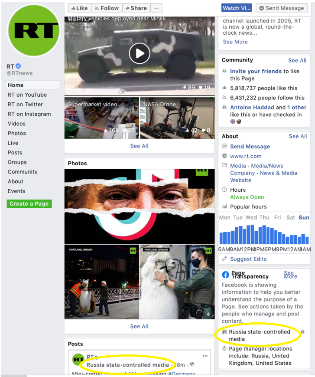Open the Community sidebar section
Screen dimensions: 315x377
[23, 172]
